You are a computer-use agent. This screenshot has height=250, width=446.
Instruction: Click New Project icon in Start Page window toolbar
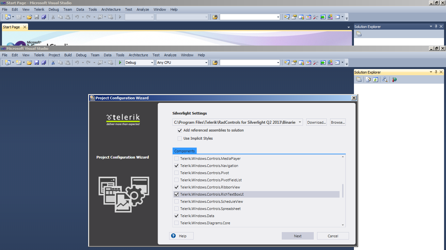[8, 17]
